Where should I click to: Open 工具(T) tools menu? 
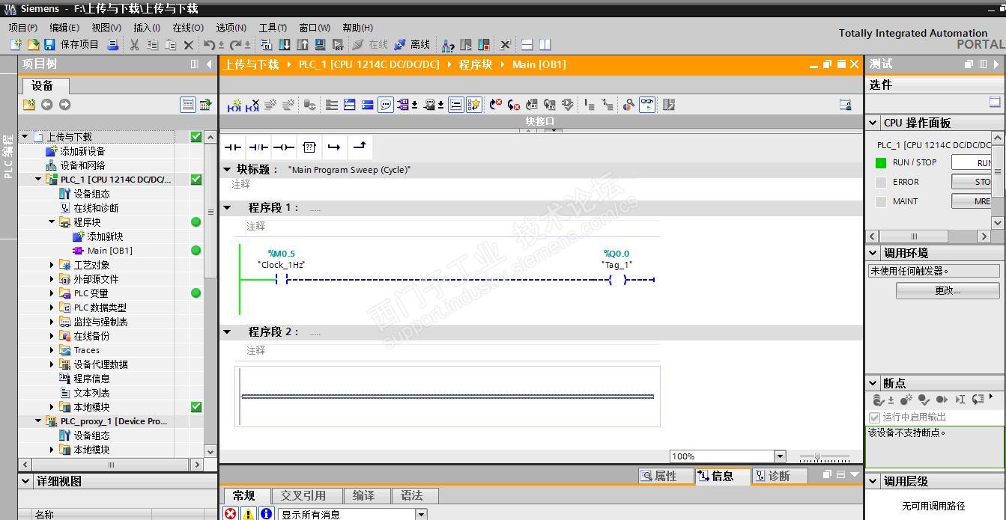pyautogui.click(x=273, y=28)
